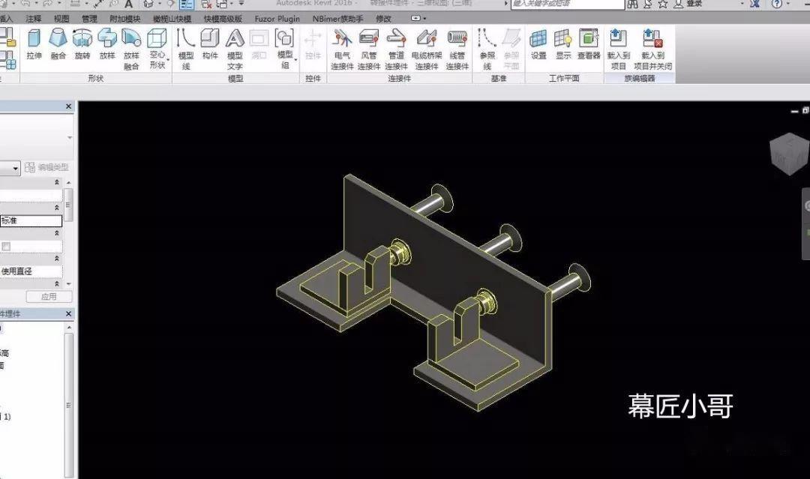Click the Autodesk Exchange X icon

click(754, 4)
